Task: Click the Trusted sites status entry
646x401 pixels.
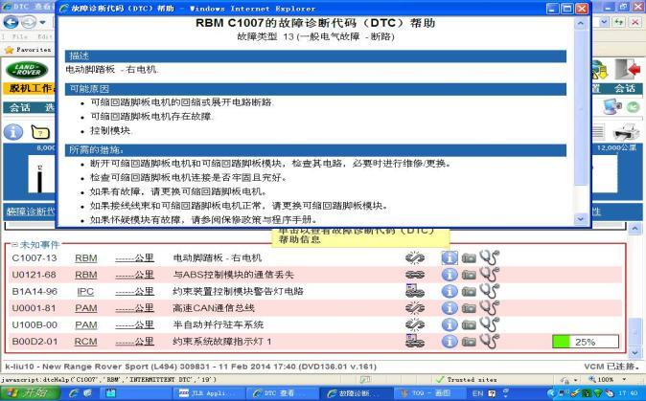Action: pyautogui.click(x=467, y=380)
